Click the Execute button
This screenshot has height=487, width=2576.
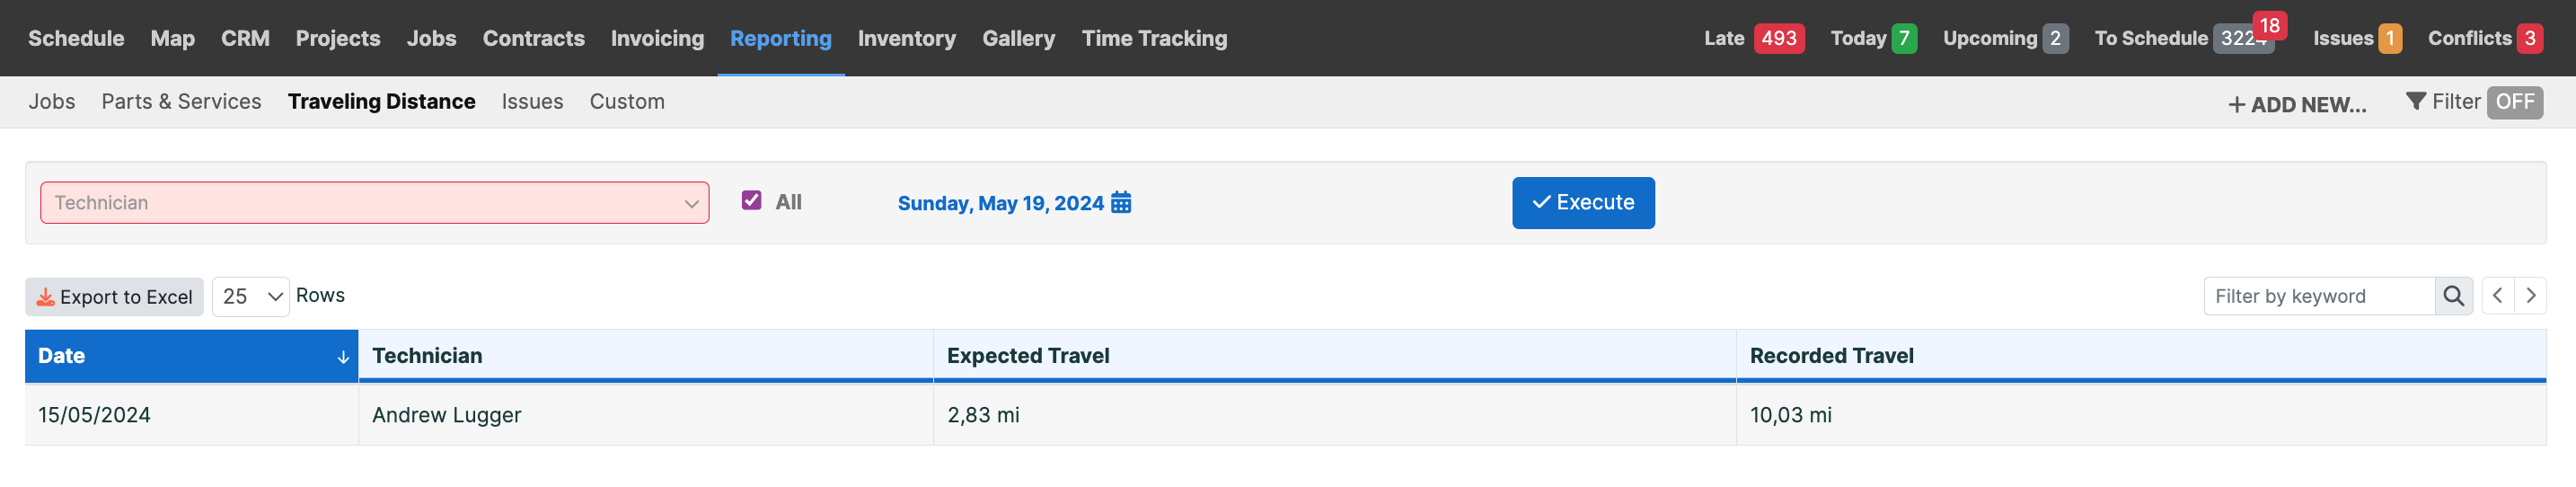[1582, 203]
